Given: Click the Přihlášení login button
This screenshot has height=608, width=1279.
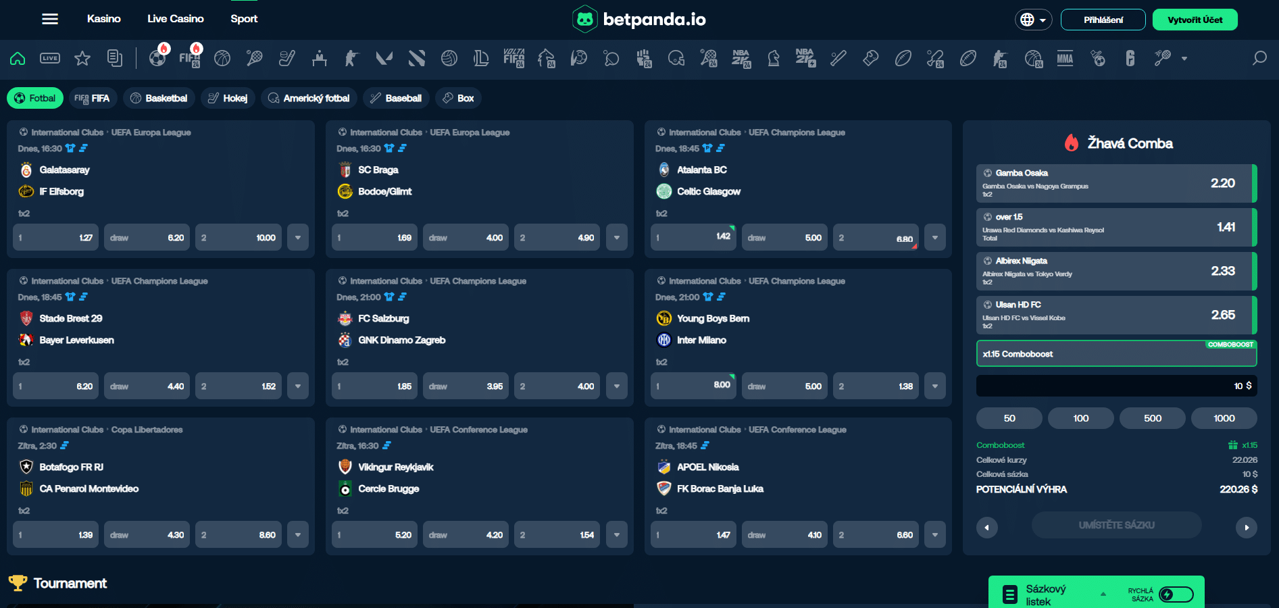Looking at the screenshot, I should [x=1103, y=20].
